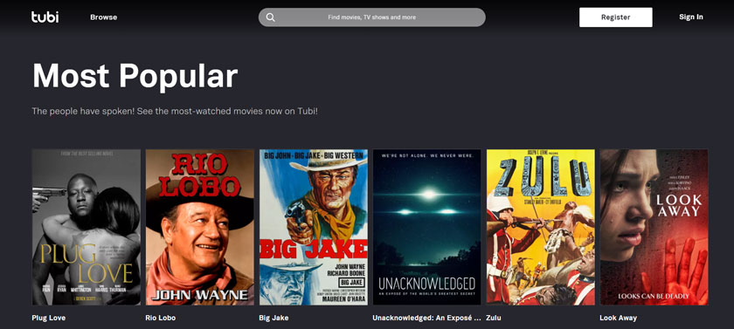Click the Big Jake title link

pyautogui.click(x=274, y=318)
